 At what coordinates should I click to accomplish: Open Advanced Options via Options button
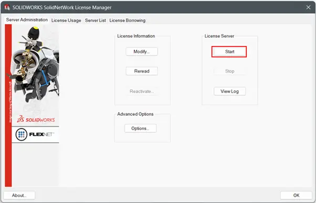pyautogui.click(x=140, y=128)
